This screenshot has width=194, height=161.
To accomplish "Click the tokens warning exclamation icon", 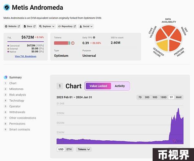I will coord(73,43).
